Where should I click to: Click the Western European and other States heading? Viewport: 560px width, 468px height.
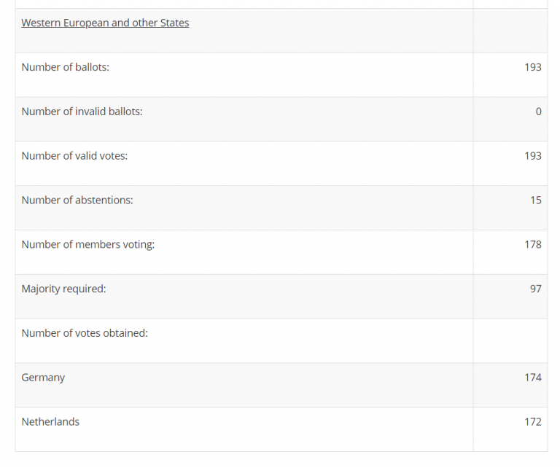pos(105,23)
